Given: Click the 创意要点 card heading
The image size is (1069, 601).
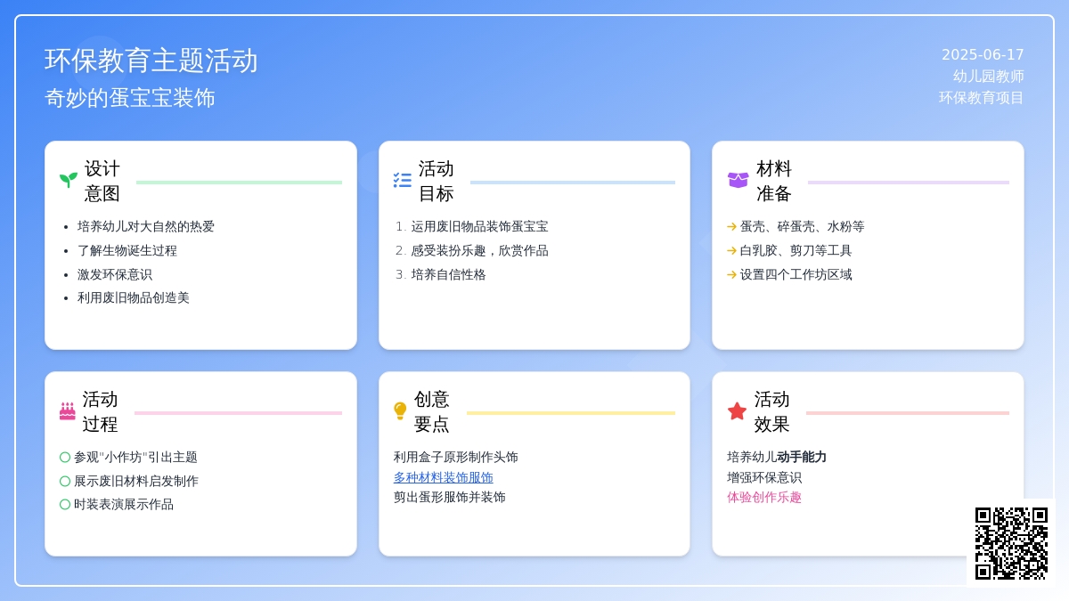Looking at the screenshot, I should [432, 411].
